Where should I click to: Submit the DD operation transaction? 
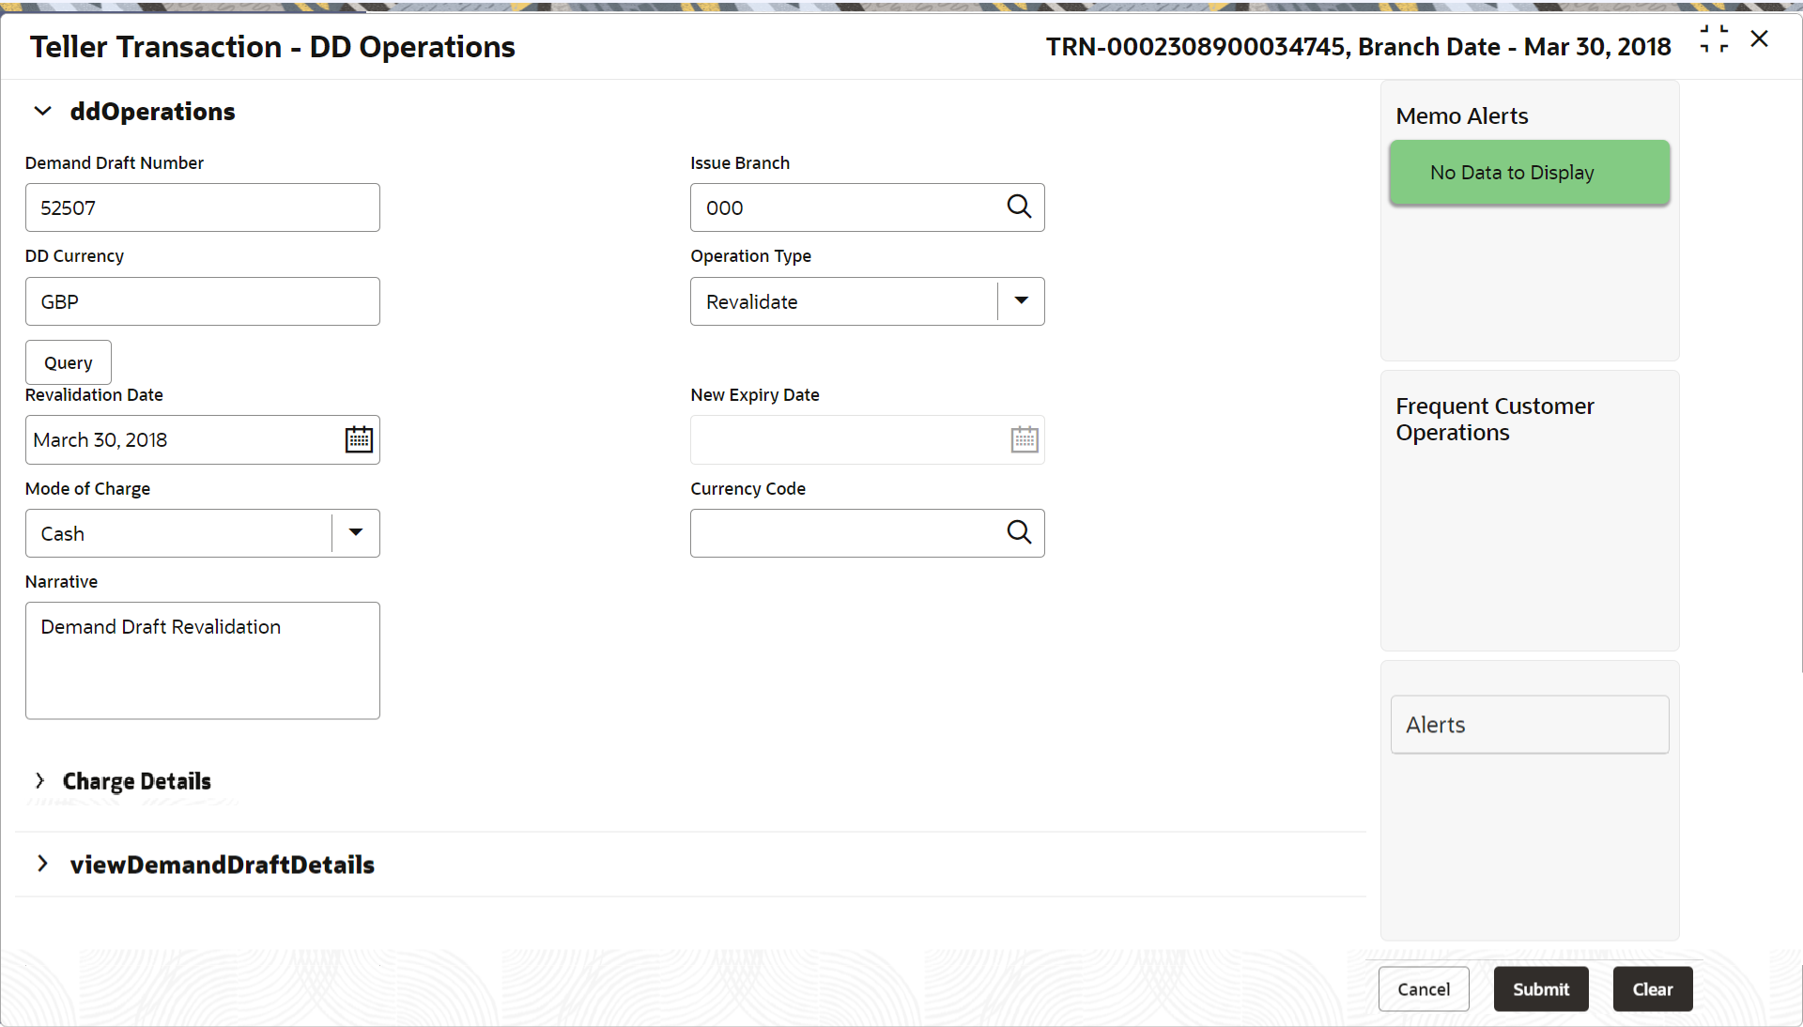(x=1540, y=989)
